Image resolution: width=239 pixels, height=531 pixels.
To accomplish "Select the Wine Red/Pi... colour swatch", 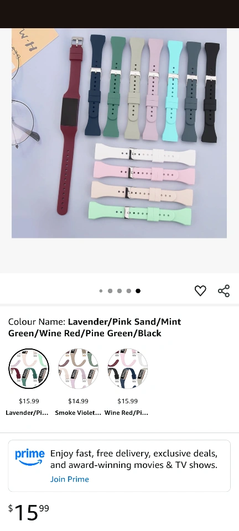I will 128,368.
